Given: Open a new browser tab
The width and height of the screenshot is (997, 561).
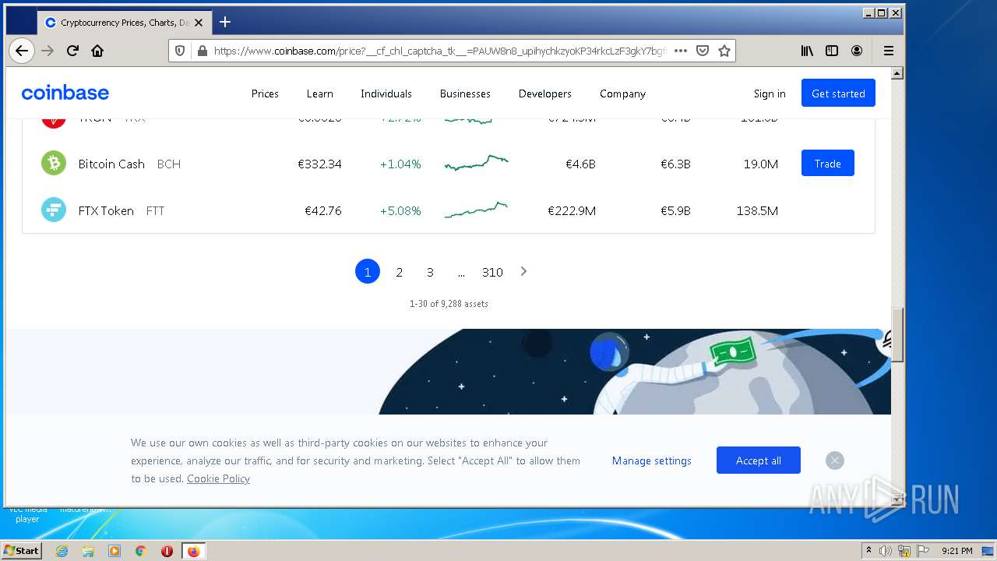Looking at the screenshot, I should pyautogui.click(x=225, y=22).
